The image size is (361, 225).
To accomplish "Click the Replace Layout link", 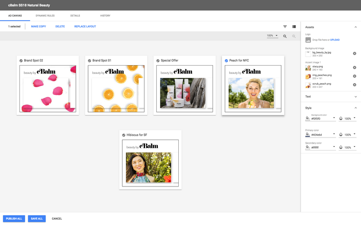I will pos(85,27).
